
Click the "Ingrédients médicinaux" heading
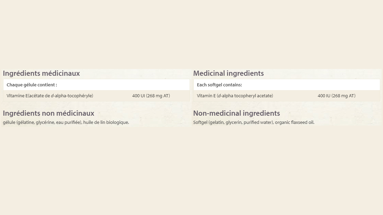[41, 73]
